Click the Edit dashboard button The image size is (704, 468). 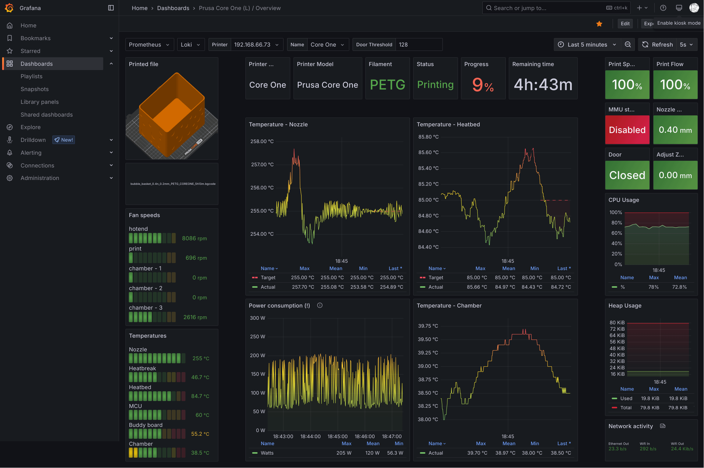625,24
